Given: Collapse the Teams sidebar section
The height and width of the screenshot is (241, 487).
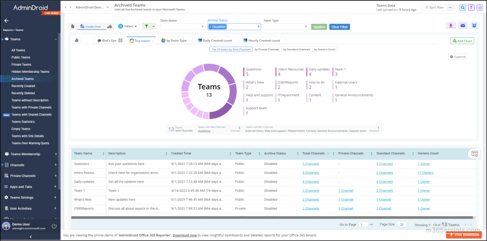Looking at the screenshot, I should (56, 39).
